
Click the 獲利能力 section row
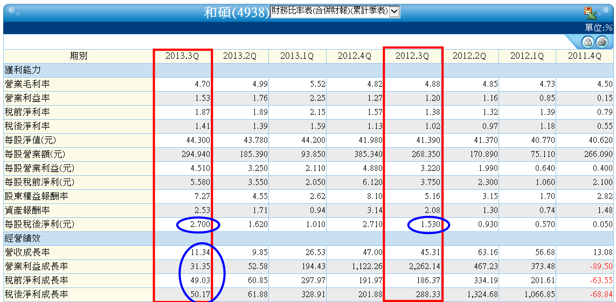[308, 71]
